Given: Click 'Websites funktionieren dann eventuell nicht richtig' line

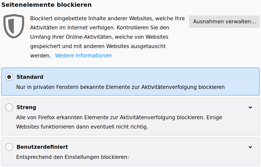Looking at the screenshot, I should pyautogui.click(x=82, y=127).
